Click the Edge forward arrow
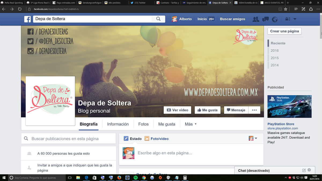 12,9
